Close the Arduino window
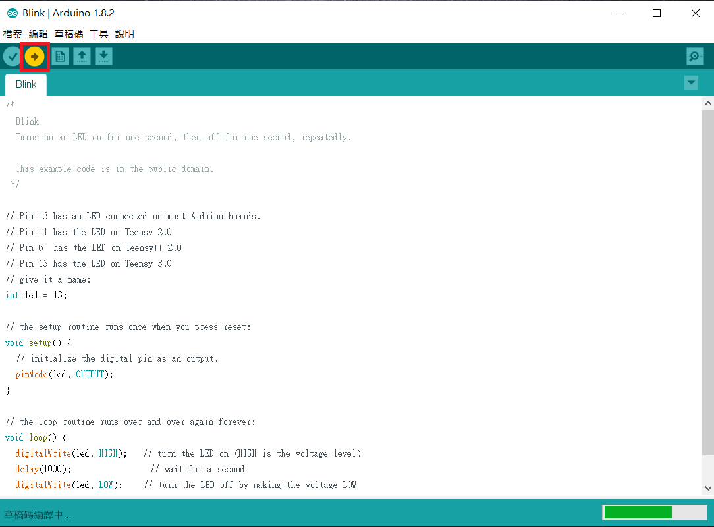The width and height of the screenshot is (714, 527). [x=696, y=13]
